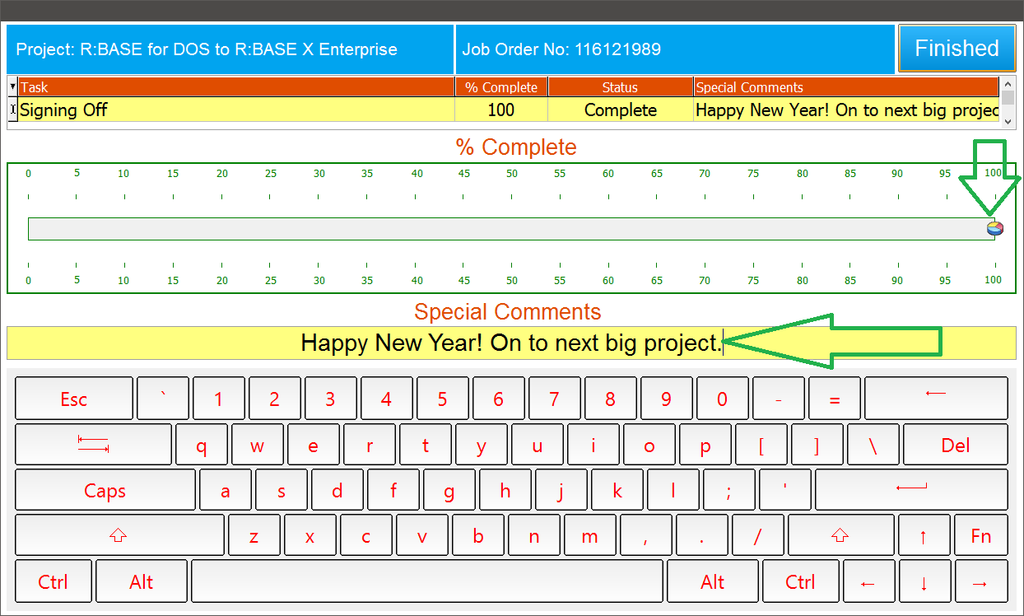Image resolution: width=1024 pixels, height=616 pixels.
Task: Toggle the Caps lock key
Action: click(105, 491)
